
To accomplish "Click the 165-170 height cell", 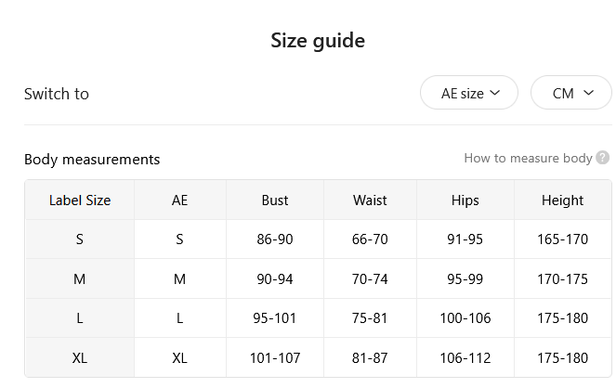I will pyautogui.click(x=562, y=239).
